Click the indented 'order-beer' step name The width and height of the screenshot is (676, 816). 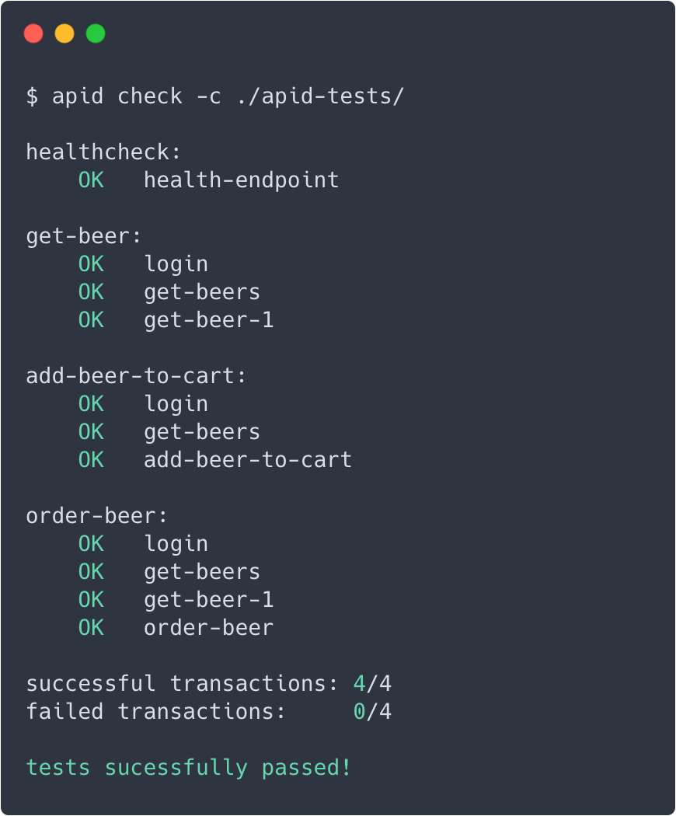pyautogui.click(x=208, y=628)
